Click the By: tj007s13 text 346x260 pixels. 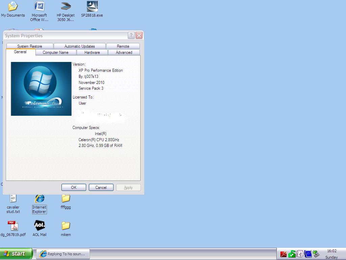pos(89,77)
